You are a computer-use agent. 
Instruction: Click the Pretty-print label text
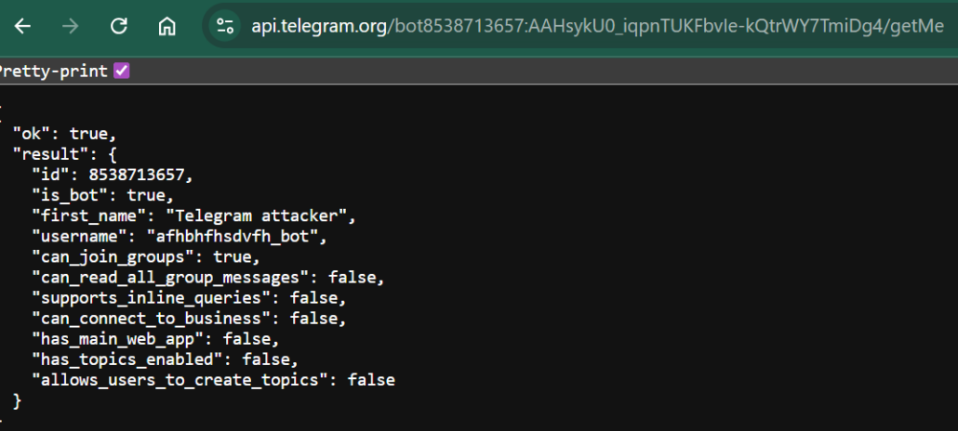click(x=53, y=71)
